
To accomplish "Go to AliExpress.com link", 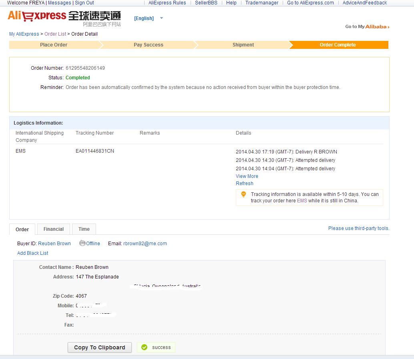I will coord(311,3).
